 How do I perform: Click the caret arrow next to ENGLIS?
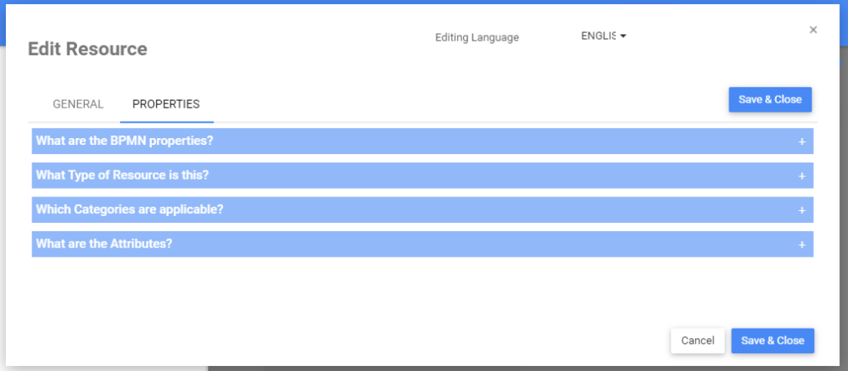click(623, 36)
